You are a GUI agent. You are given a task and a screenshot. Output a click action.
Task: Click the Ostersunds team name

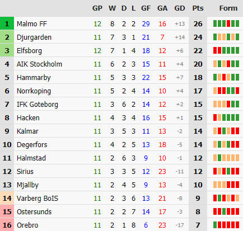click(x=34, y=212)
